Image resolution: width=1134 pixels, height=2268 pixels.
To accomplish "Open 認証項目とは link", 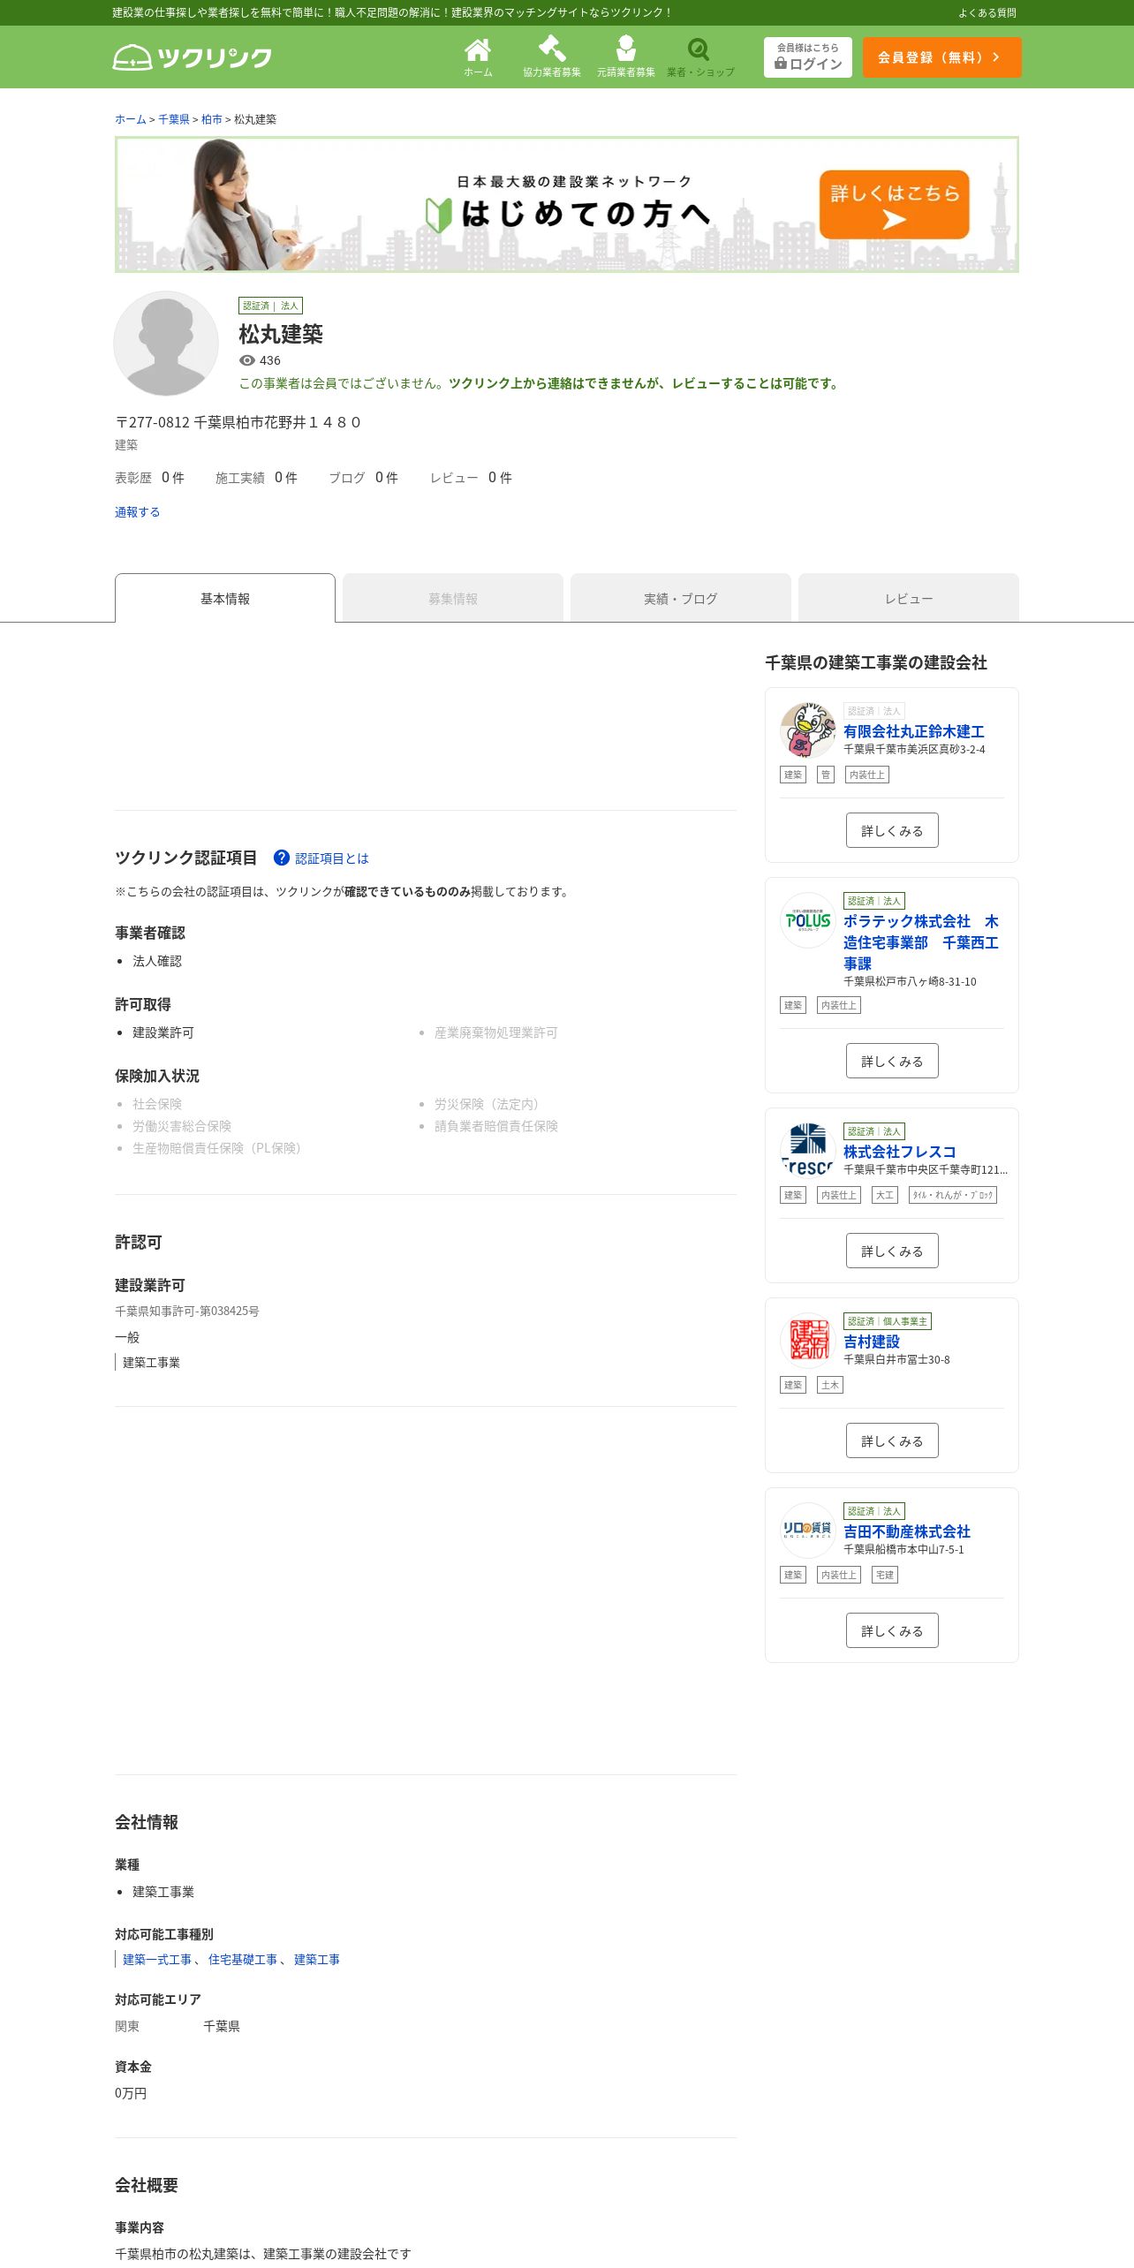I will 332,858.
